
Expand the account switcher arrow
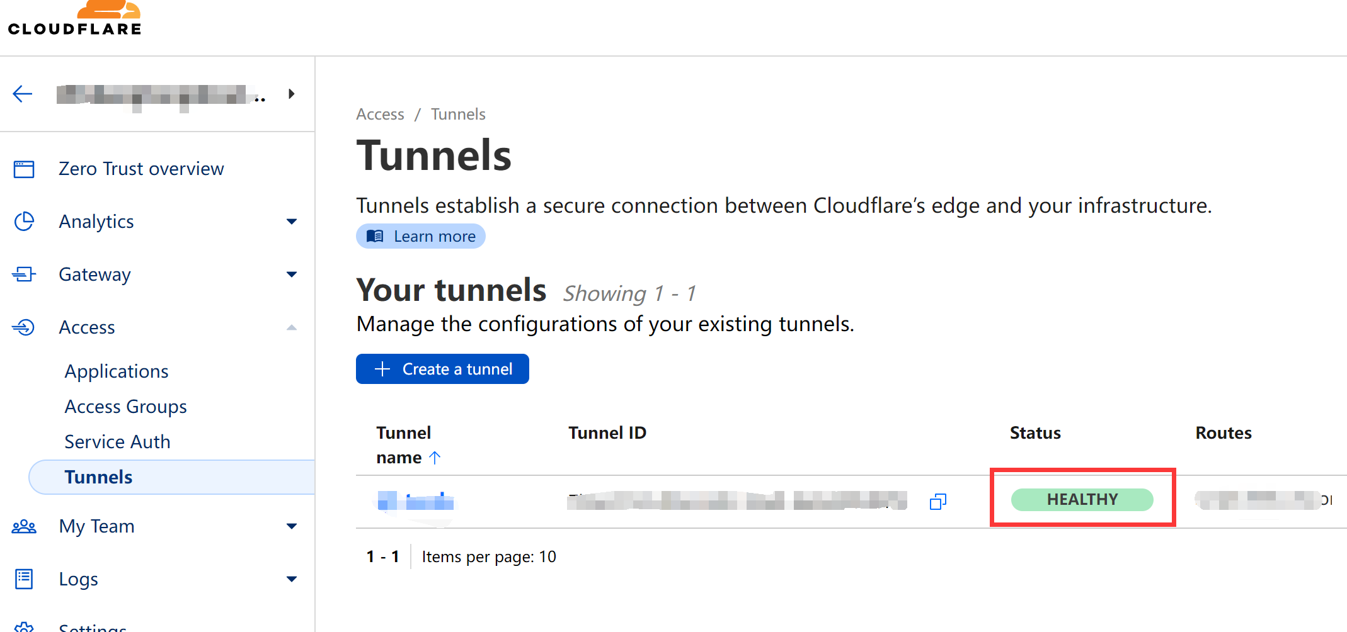point(291,93)
